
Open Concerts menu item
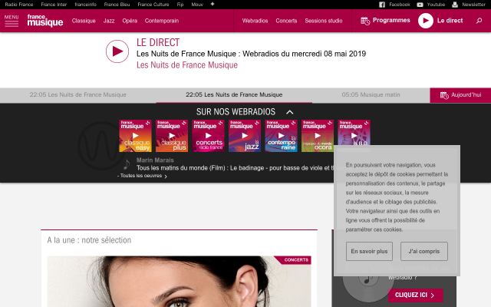(x=286, y=21)
